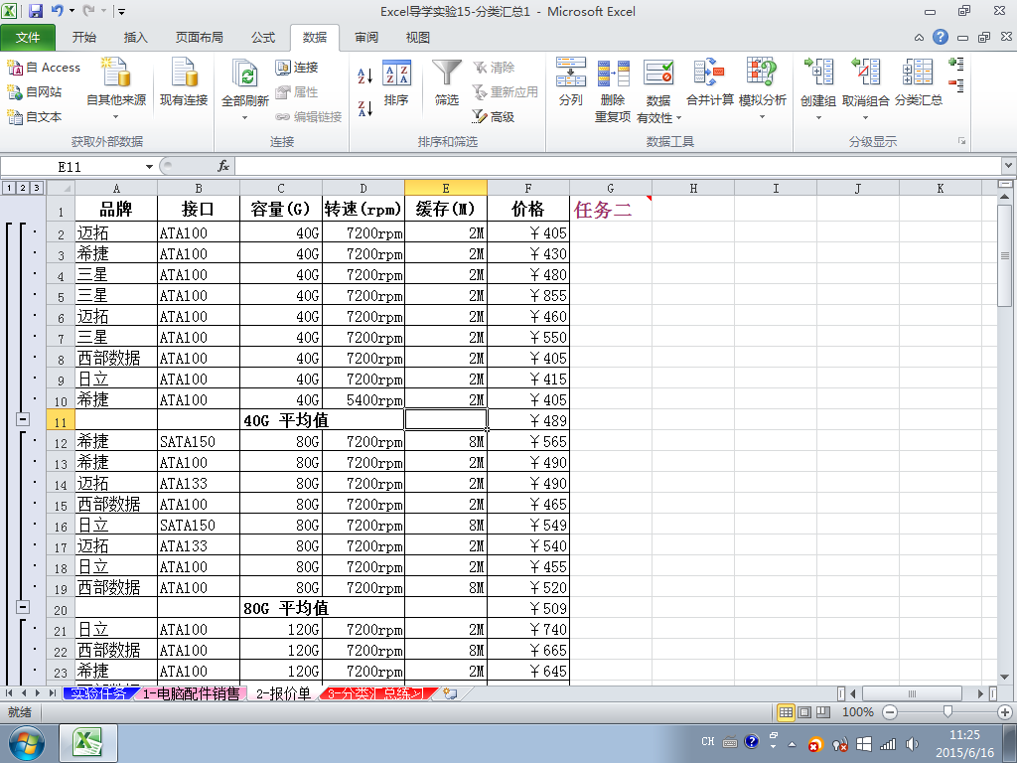Image resolution: width=1017 pixels, height=763 pixels.
Task: Click Group (创建组) icon
Action: 818,72
